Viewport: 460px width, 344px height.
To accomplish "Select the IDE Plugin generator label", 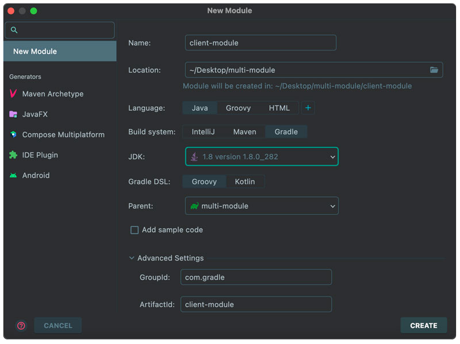I will (x=40, y=154).
